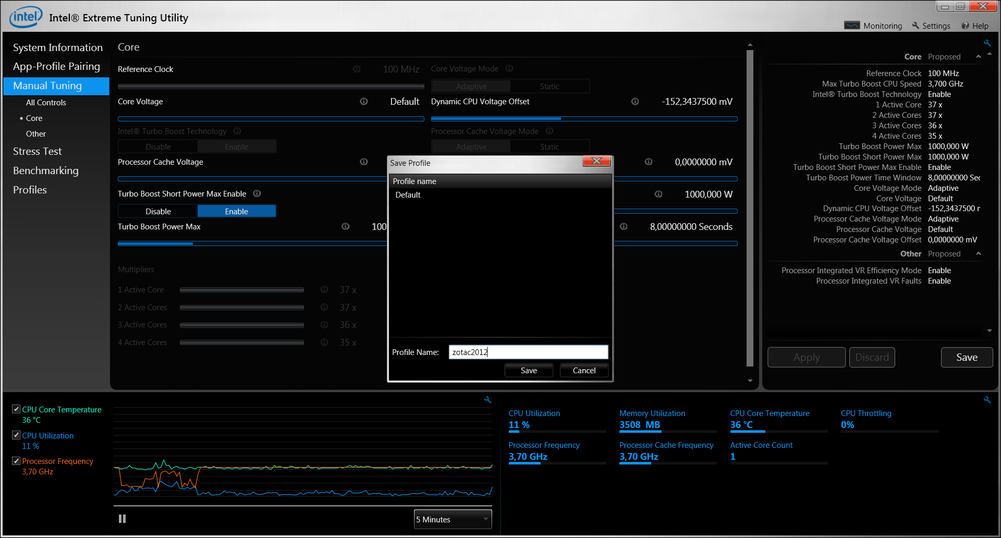
Task: Pause the monitoring graph
Action: coord(122,519)
